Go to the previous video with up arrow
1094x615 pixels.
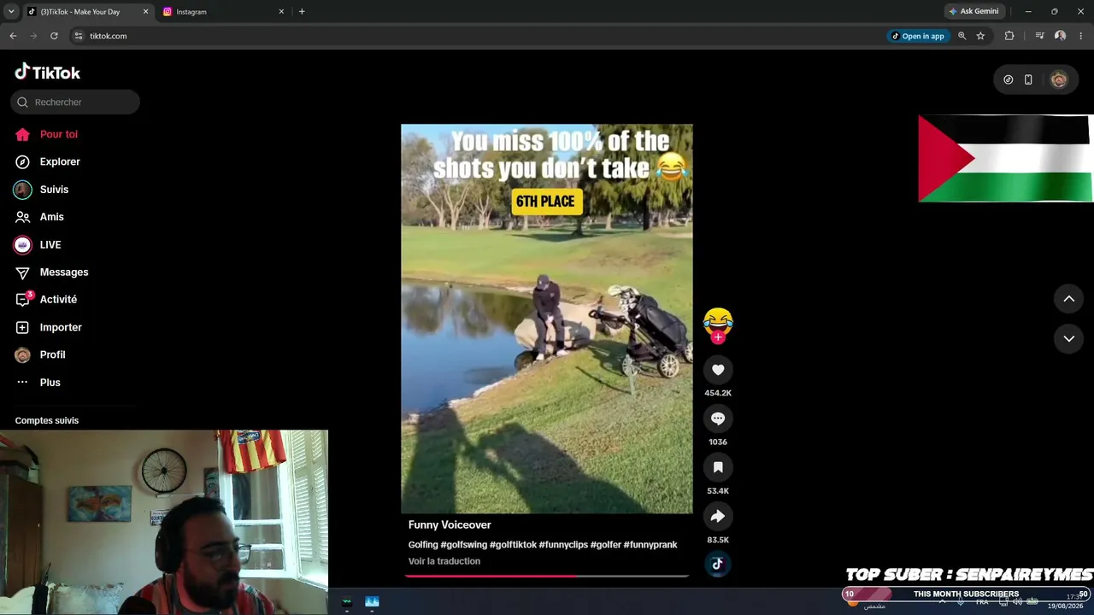[x=1068, y=298]
